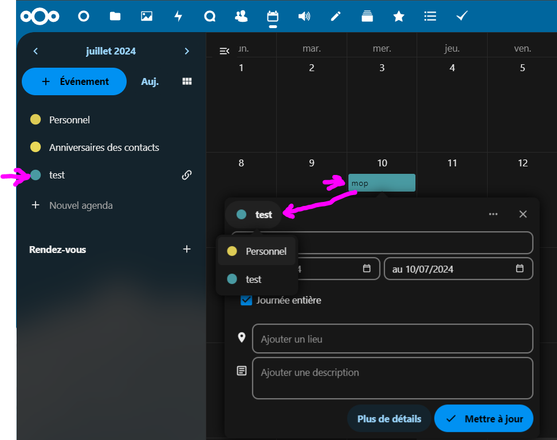Viewport: 557px width, 440px height.
Task: Open the Deck stacked cards icon
Action: click(x=367, y=17)
